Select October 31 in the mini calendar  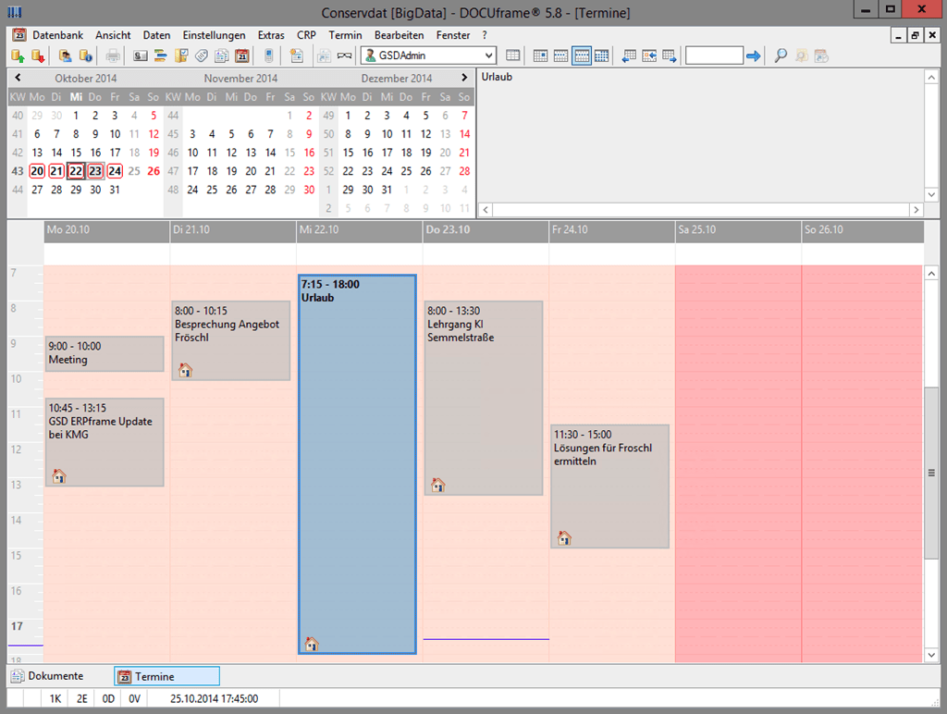[115, 190]
